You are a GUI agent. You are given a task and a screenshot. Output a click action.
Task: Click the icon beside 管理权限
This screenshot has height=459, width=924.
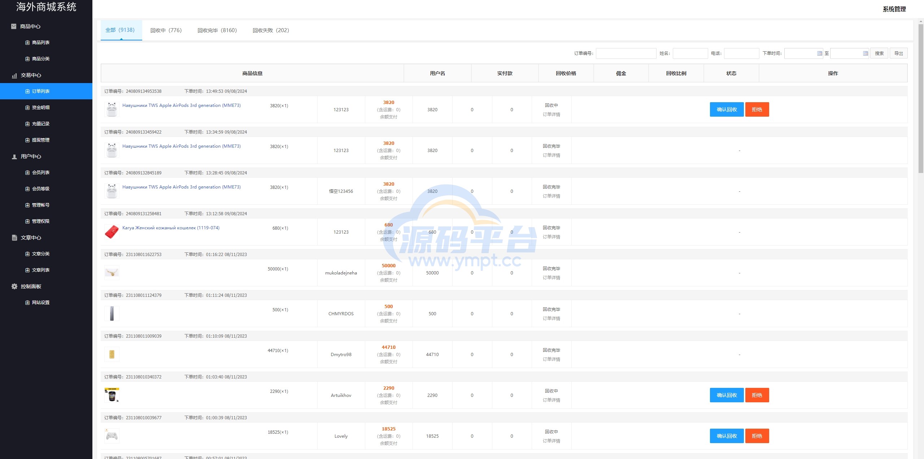(27, 221)
